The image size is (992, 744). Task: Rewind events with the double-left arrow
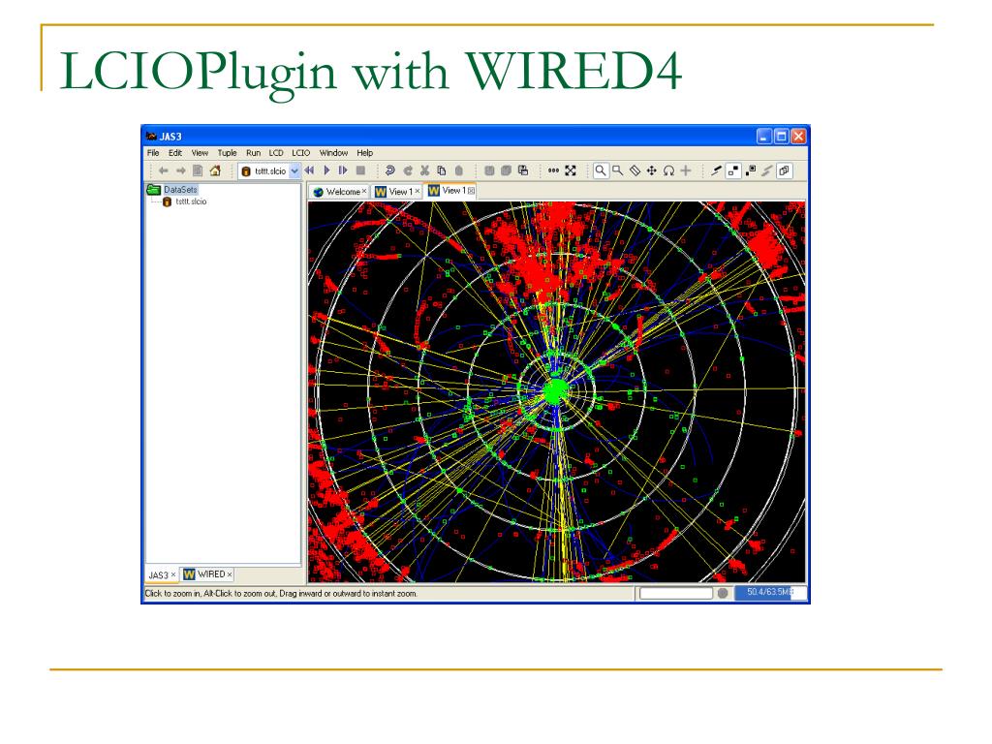coord(309,170)
